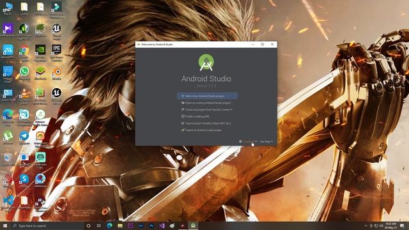Select Streamlabs OBS desktop icon

pos(40,160)
